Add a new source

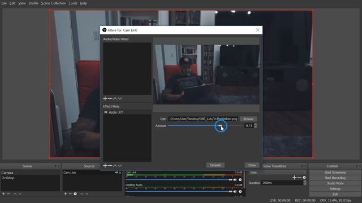[66, 194]
